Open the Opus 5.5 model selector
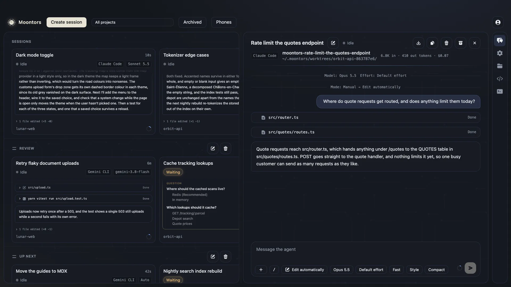The width and height of the screenshot is (511, 287). pos(341,270)
